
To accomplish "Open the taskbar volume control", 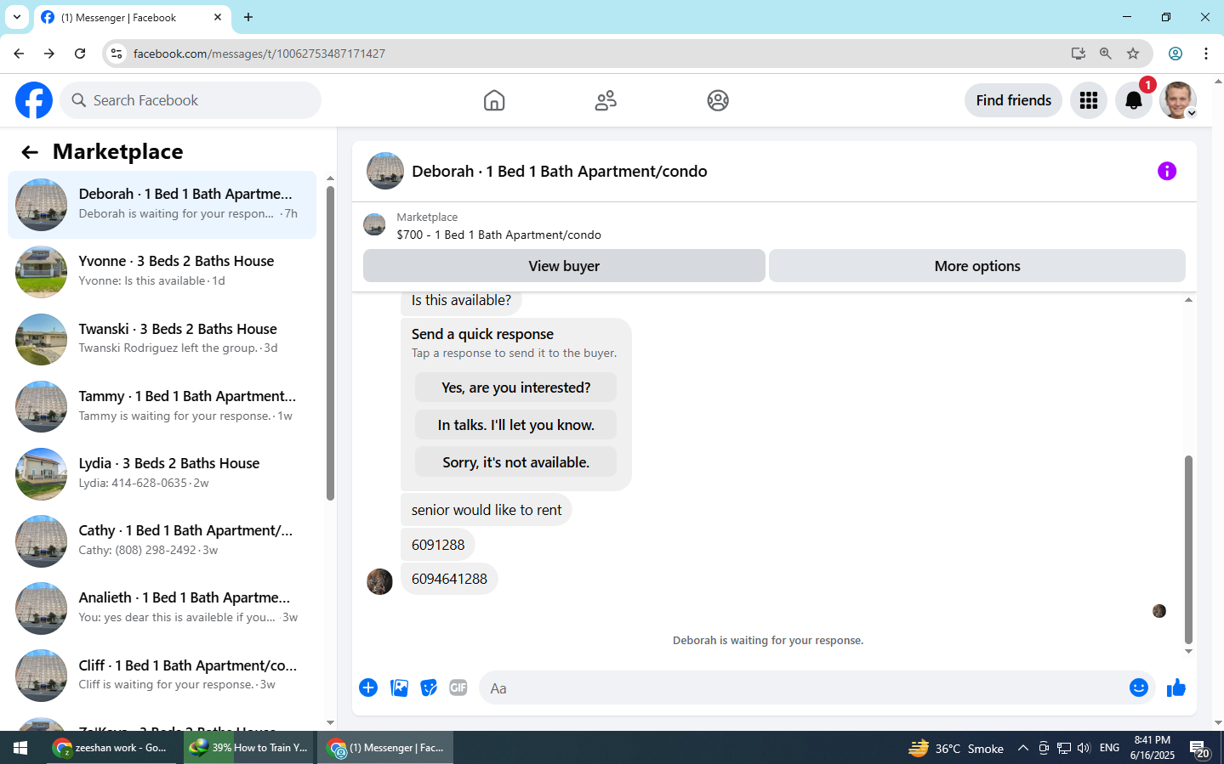I will pos(1084,748).
